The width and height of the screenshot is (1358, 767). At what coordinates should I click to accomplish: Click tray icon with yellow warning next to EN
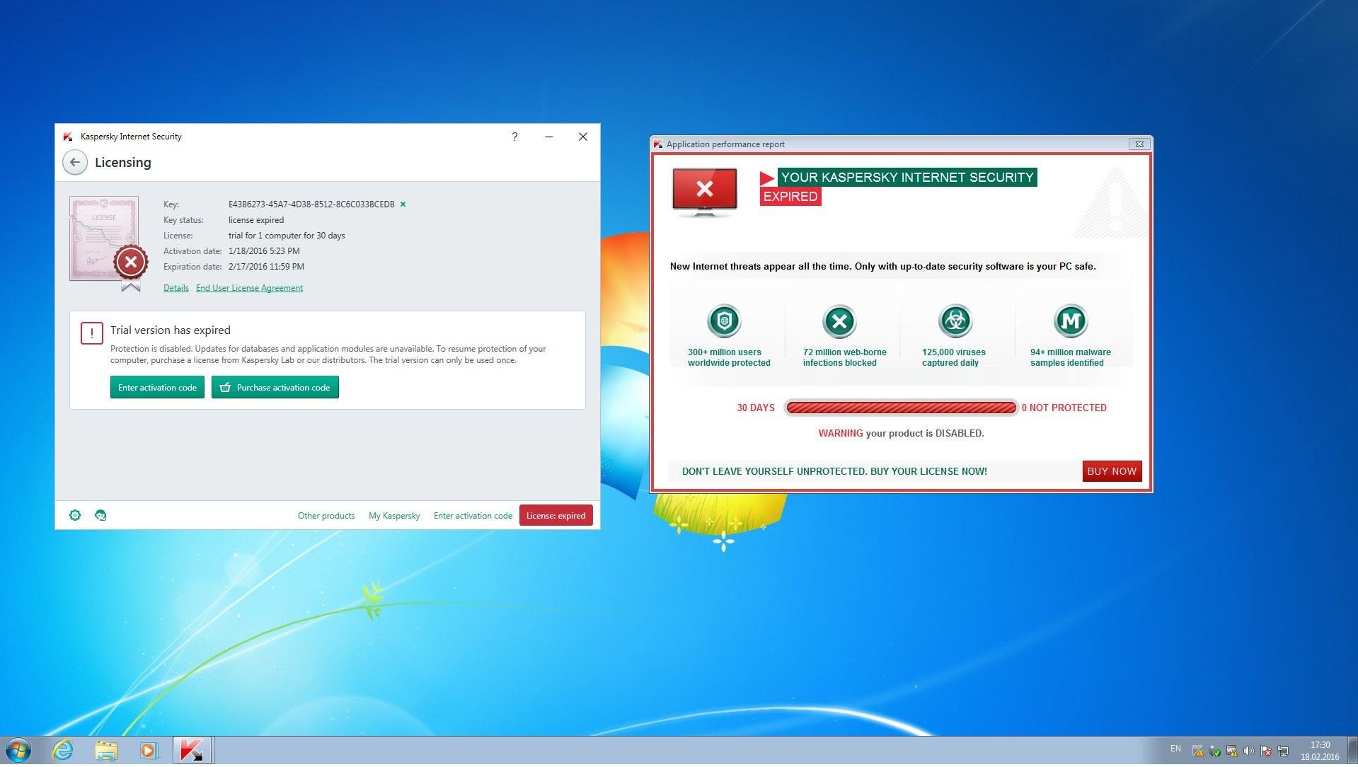[x=1197, y=751]
